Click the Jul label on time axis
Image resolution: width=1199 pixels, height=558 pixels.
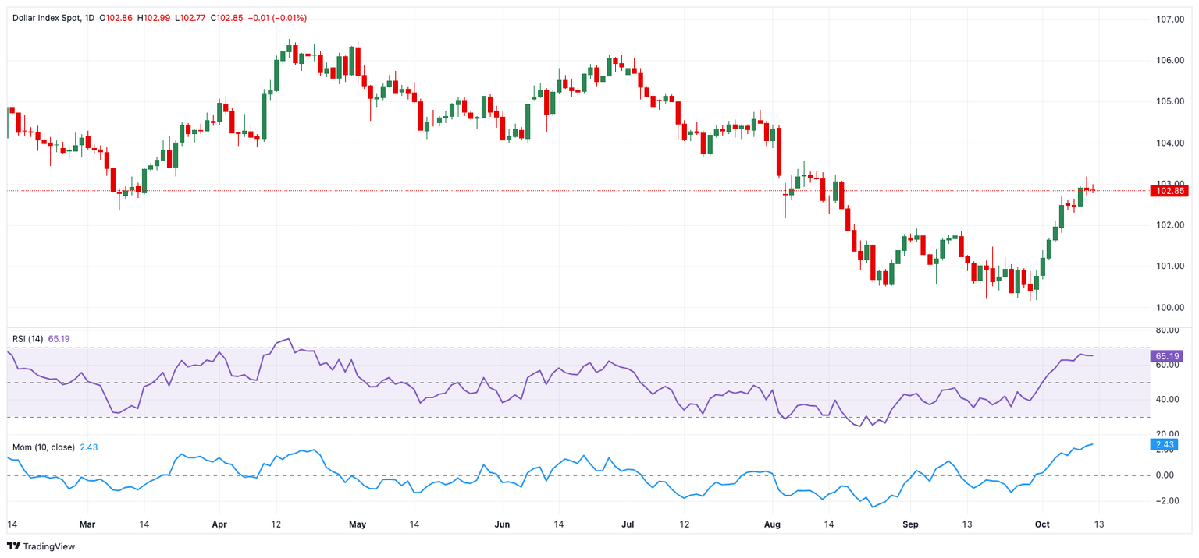point(628,524)
